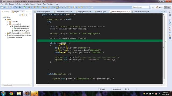Open dropdown arrow next to New Class icon

tap(40, 7)
